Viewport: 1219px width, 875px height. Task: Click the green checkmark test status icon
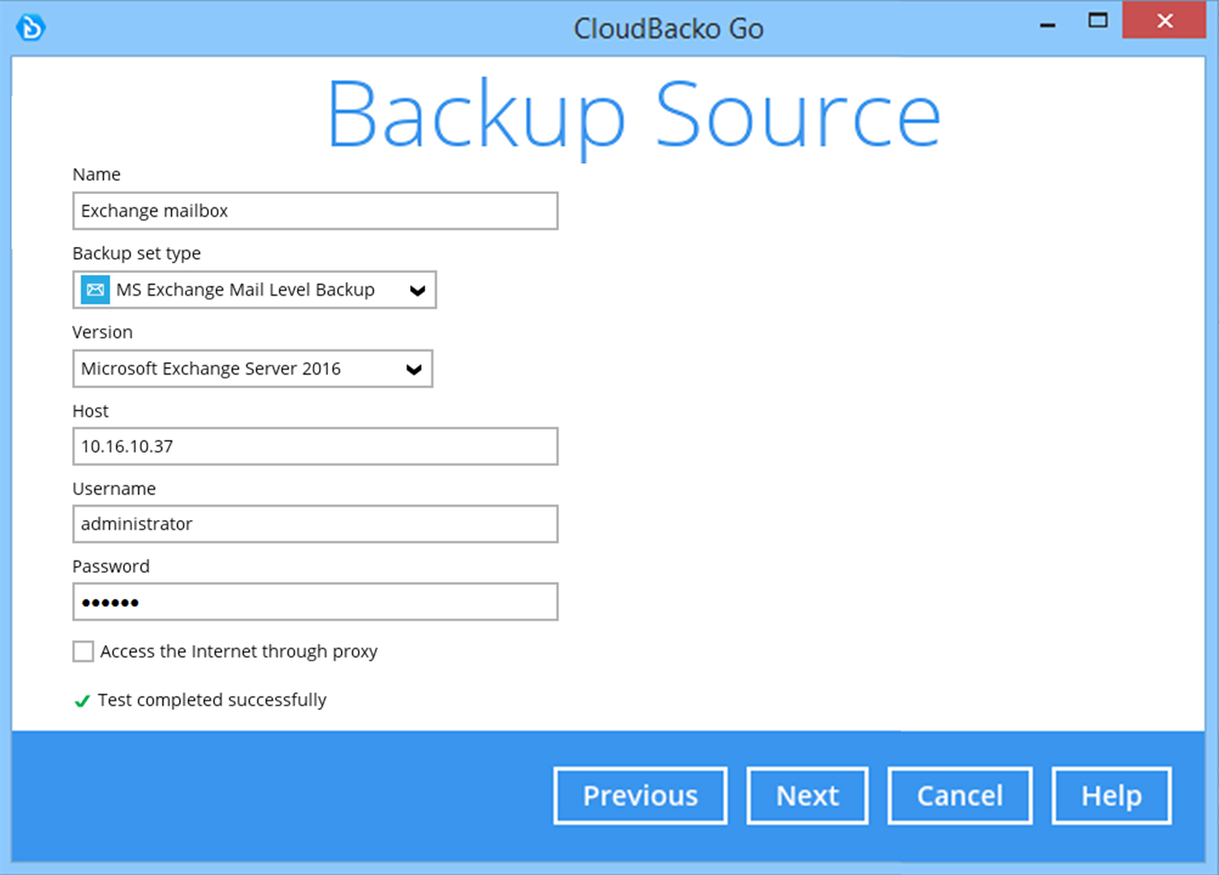[x=82, y=701]
